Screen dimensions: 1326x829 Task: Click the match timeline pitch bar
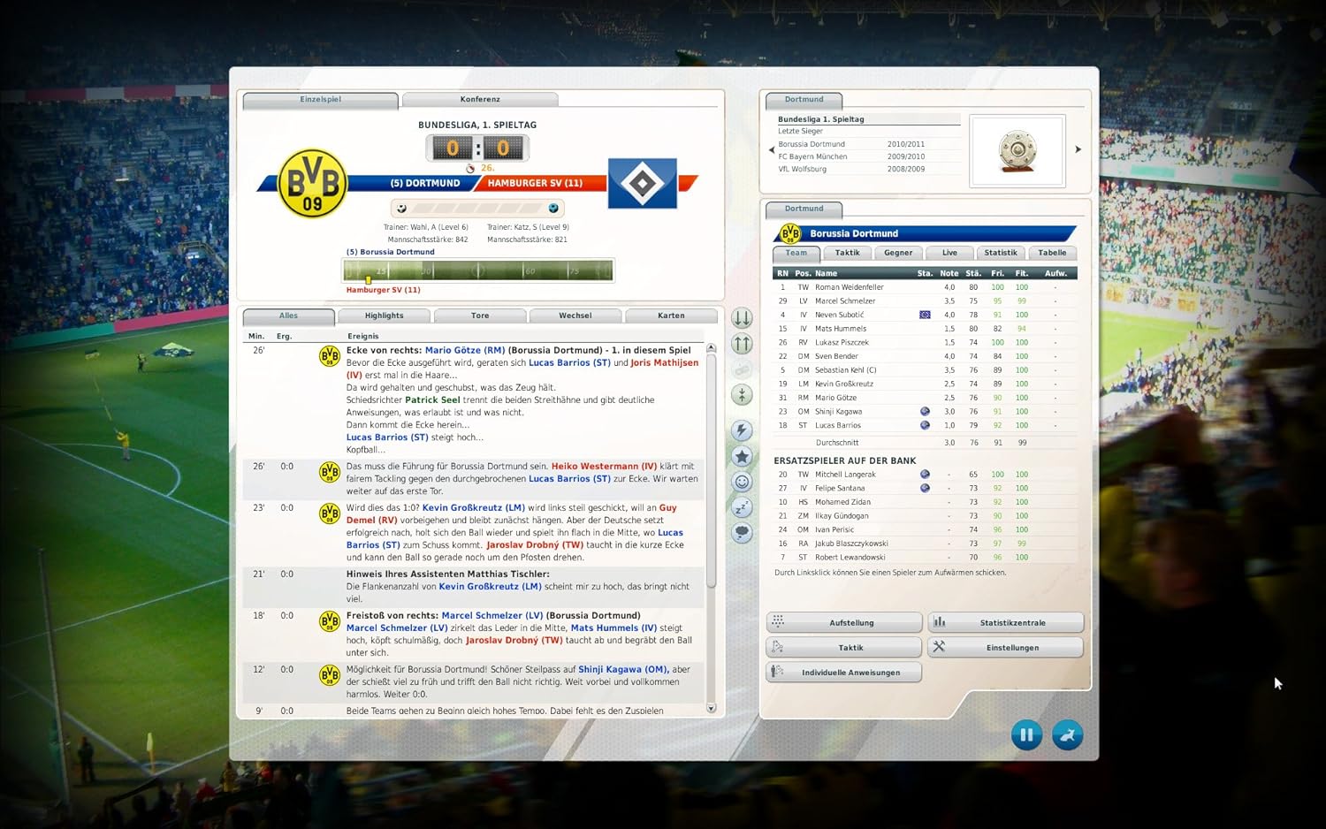click(x=478, y=270)
